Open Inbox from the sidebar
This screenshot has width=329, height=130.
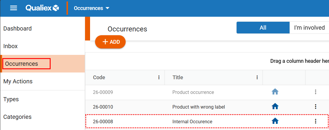pyautogui.click(x=11, y=46)
